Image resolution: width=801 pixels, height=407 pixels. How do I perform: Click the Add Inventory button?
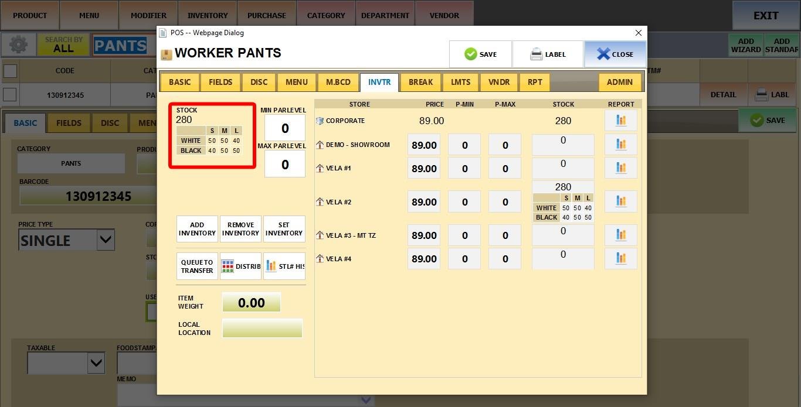coord(197,229)
